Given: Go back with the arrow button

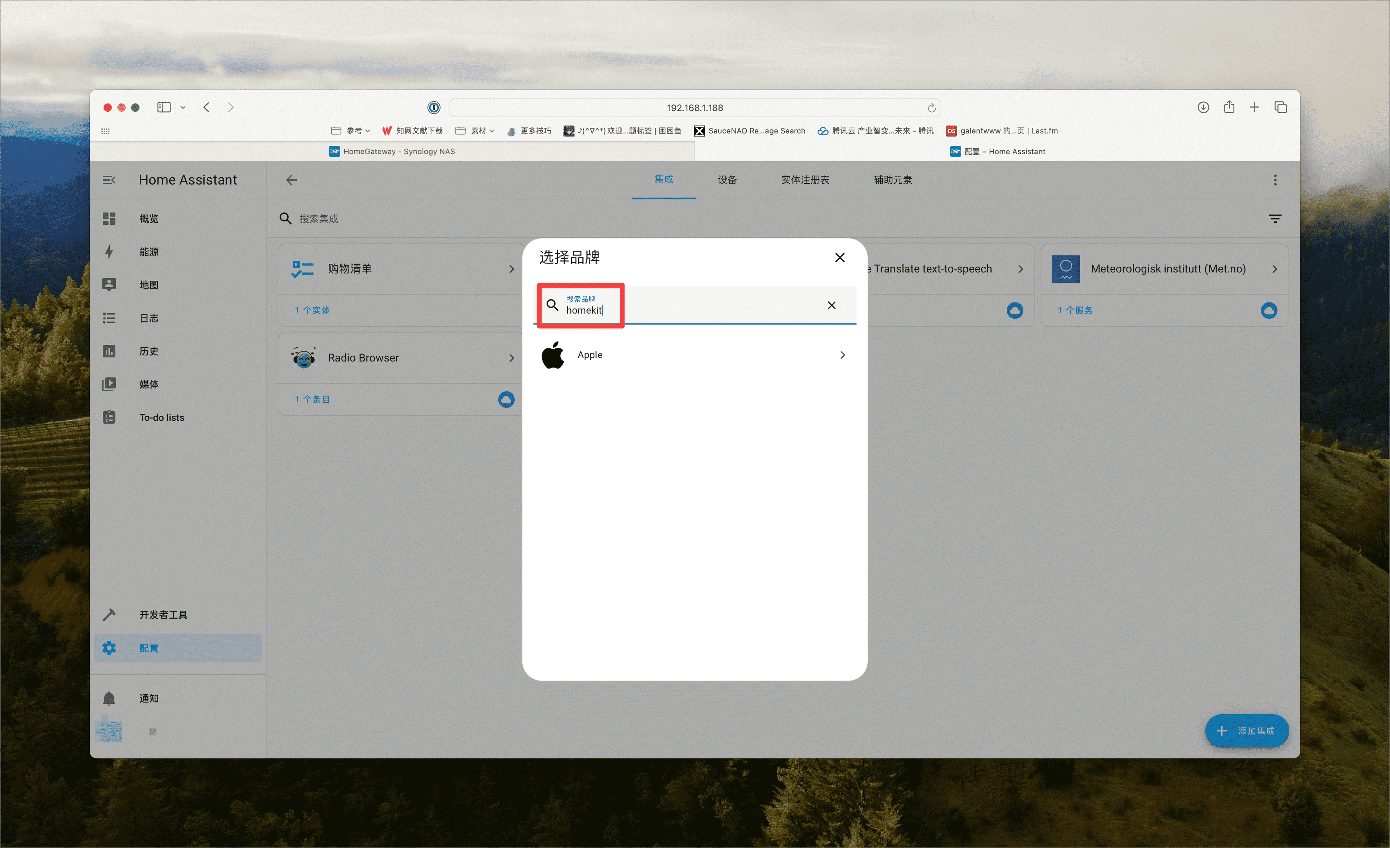Looking at the screenshot, I should click(x=291, y=180).
